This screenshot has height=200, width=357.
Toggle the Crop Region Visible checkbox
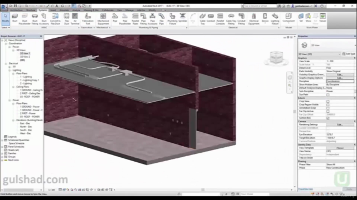point(328,105)
